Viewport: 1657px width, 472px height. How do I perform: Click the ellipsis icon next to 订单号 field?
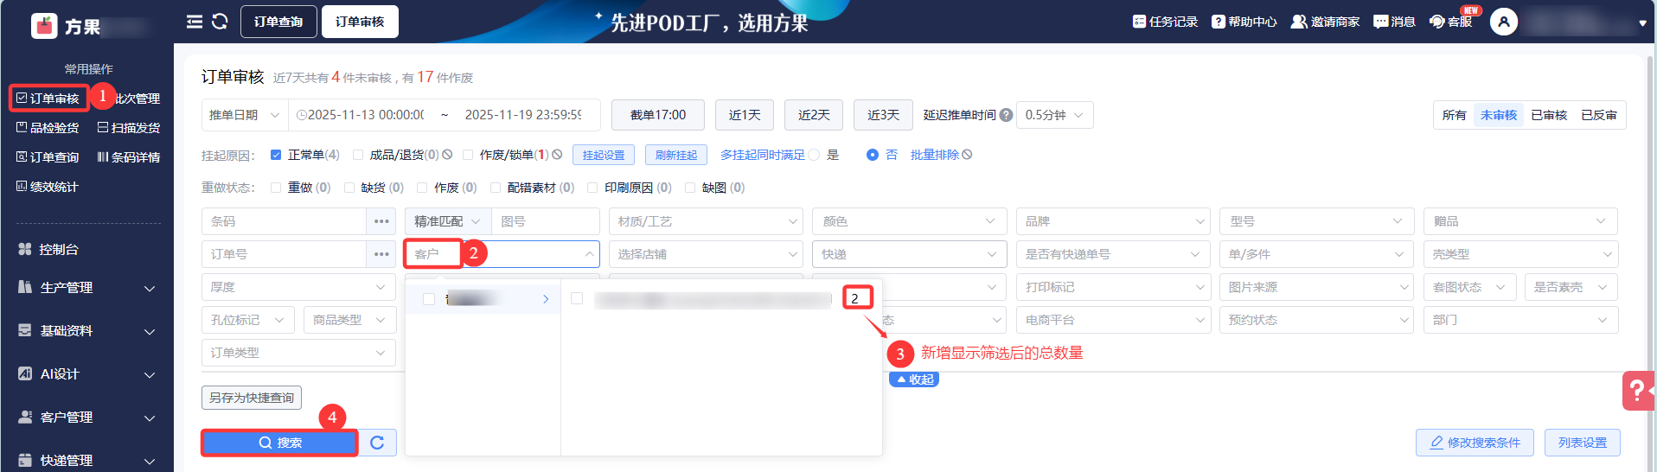tap(381, 254)
